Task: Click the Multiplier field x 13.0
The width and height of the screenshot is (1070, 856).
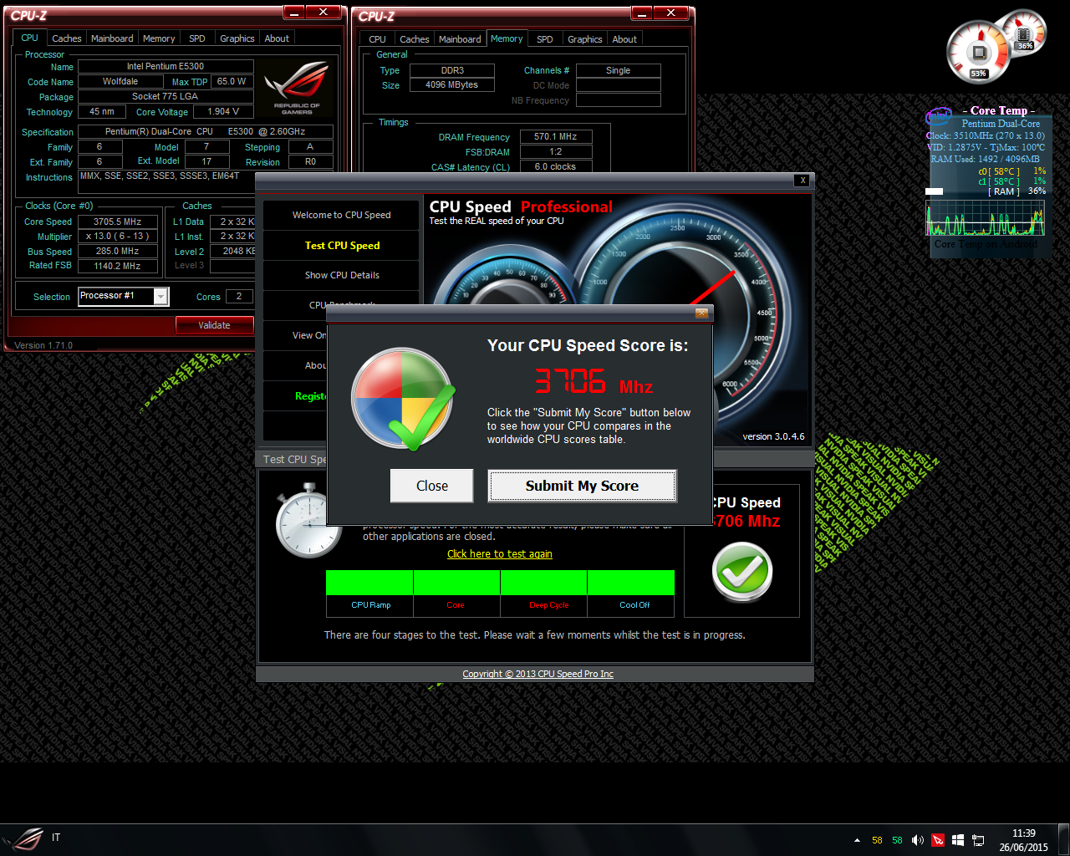Action: pyautogui.click(x=117, y=237)
